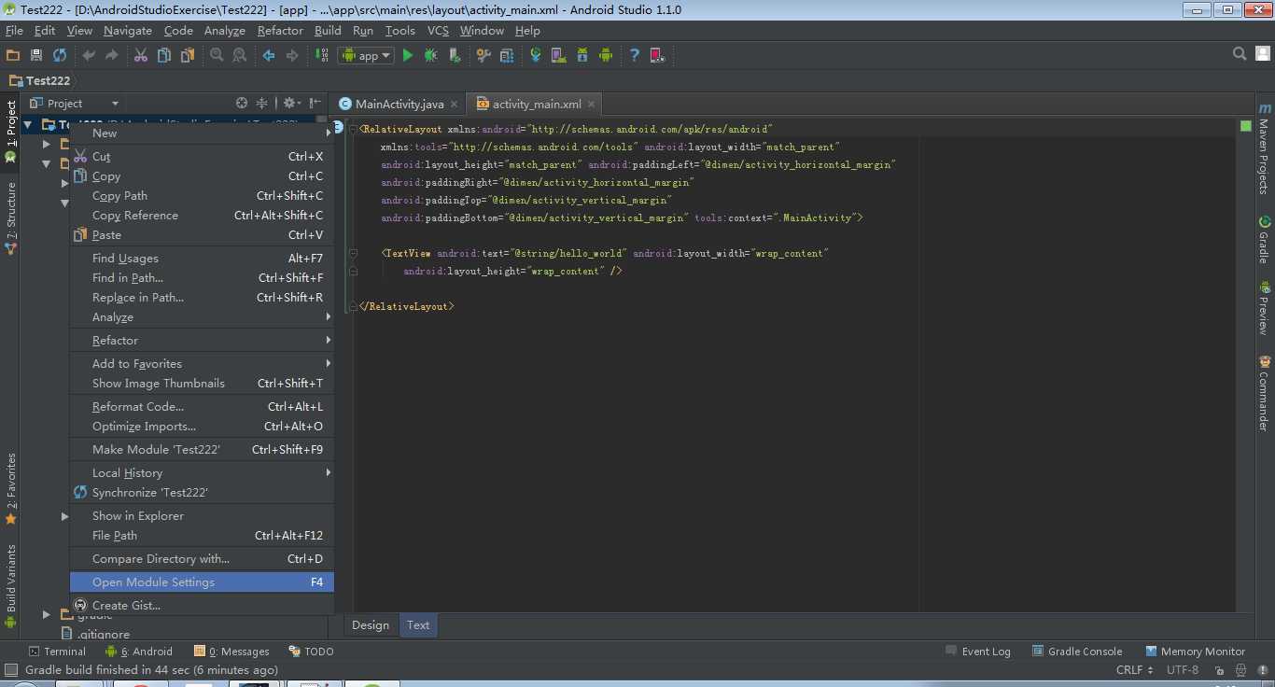Image resolution: width=1275 pixels, height=687 pixels.
Task: Open the Project view type dropdown
Action: click(75, 104)
